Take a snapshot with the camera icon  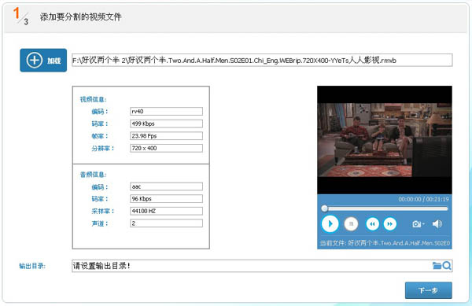point(417,224)
